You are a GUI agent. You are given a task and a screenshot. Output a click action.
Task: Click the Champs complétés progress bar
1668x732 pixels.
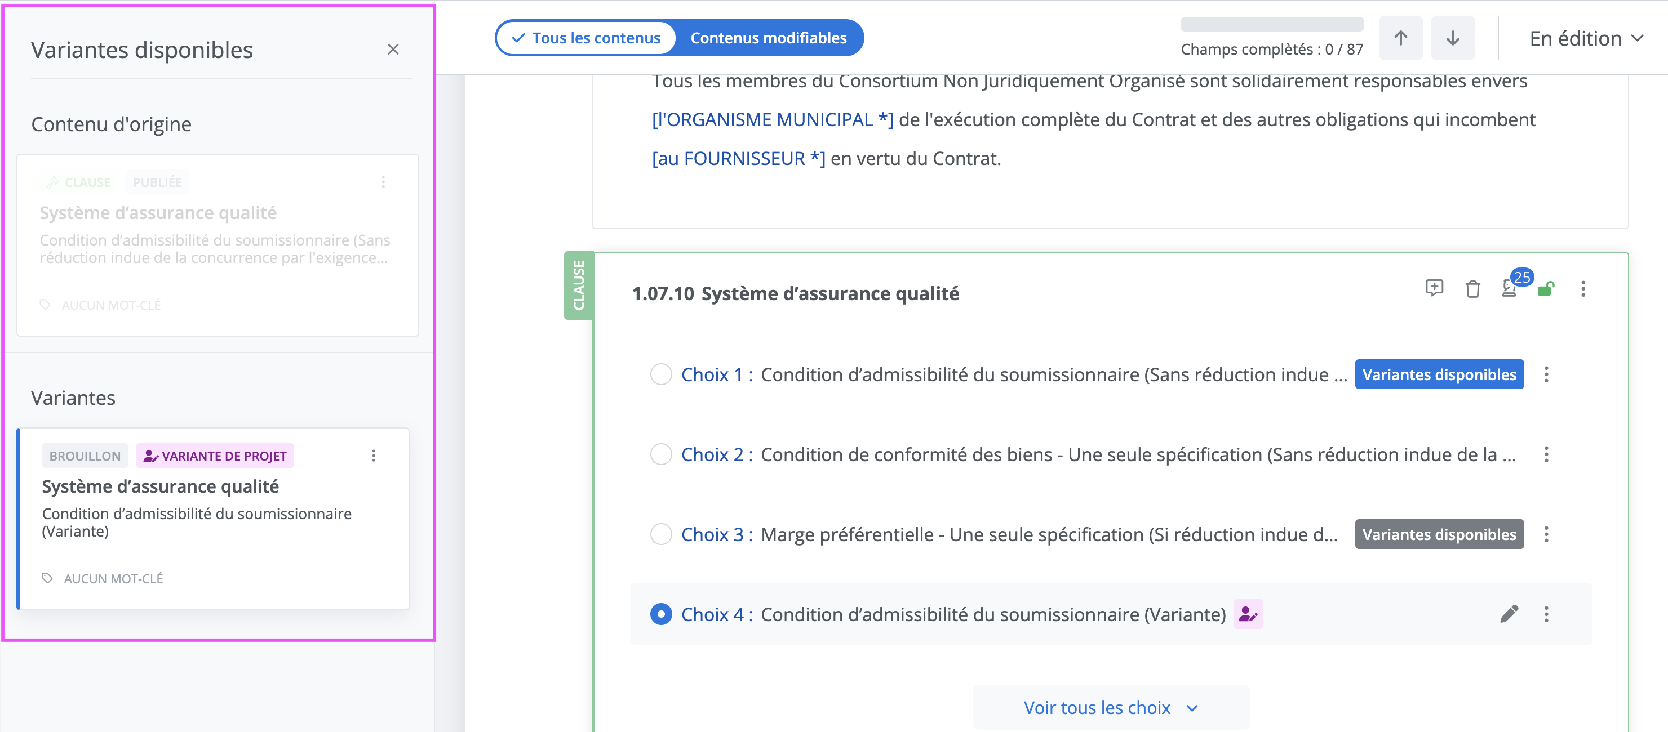[x=1272, y=25]
